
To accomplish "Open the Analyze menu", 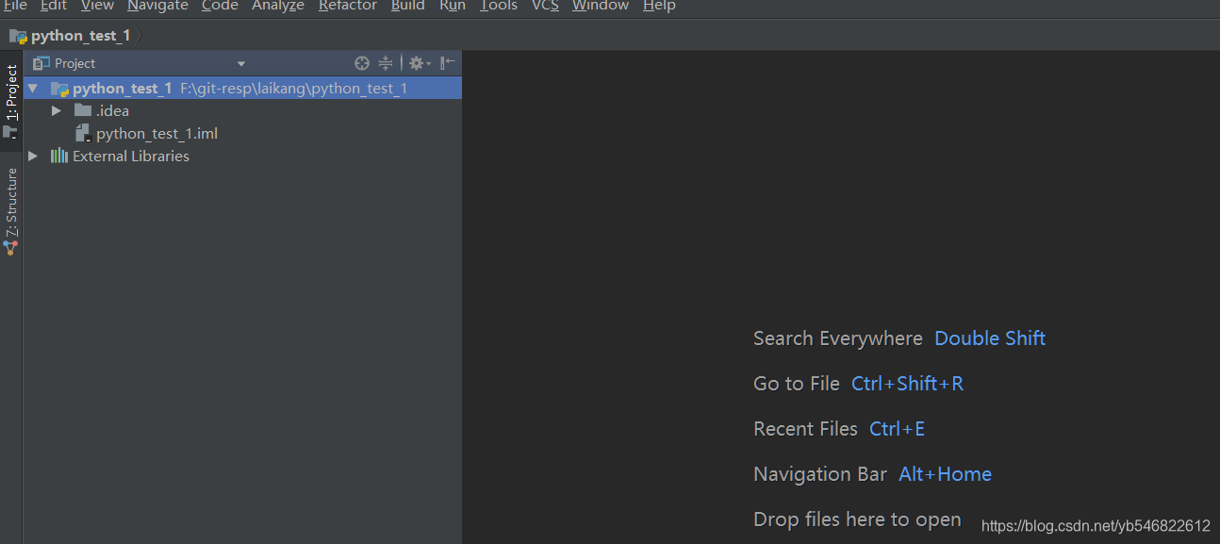I will [x=278, y=6].
